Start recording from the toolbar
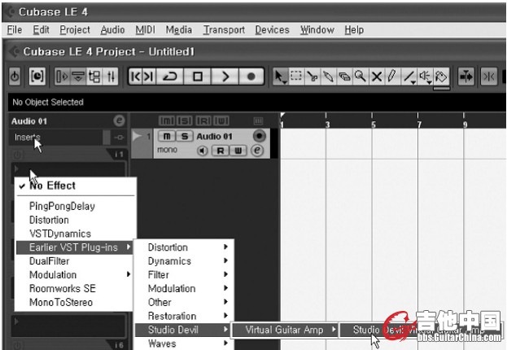 (x=251, y=77)
